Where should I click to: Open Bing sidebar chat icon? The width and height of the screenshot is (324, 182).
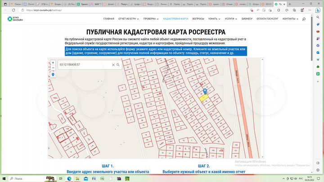318,10
